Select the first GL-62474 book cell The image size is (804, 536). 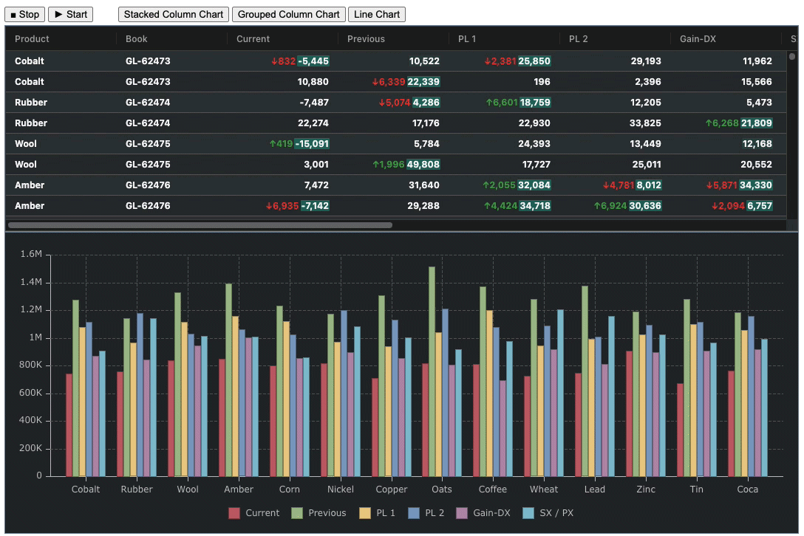pyautogui.click(x=171, y=103)
